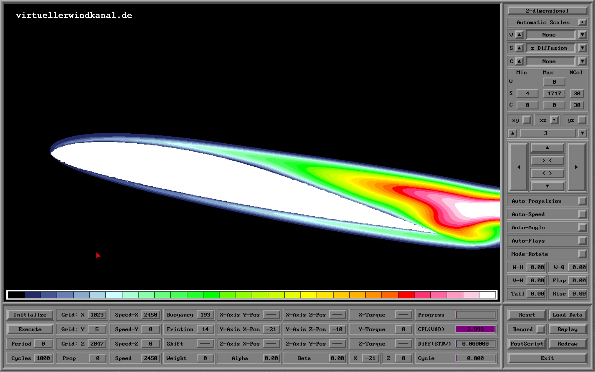Pan view right with right arrow button
Viewport: 595px width, 372px height.
click(x=576, y=167)
